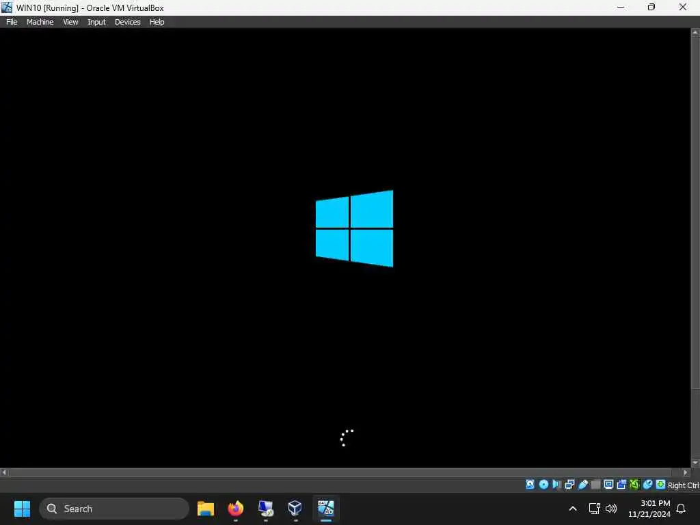The height and width of the screenshot is (525, 700).
Task: Click the optical disk status icon
Action: (x=543, y=485)
